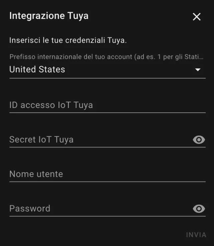Show the Password field contents
This screenshot has width=214, height=246.
click(199, 209)
